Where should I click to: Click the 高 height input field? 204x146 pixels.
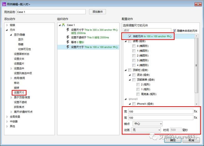point(161,118)
